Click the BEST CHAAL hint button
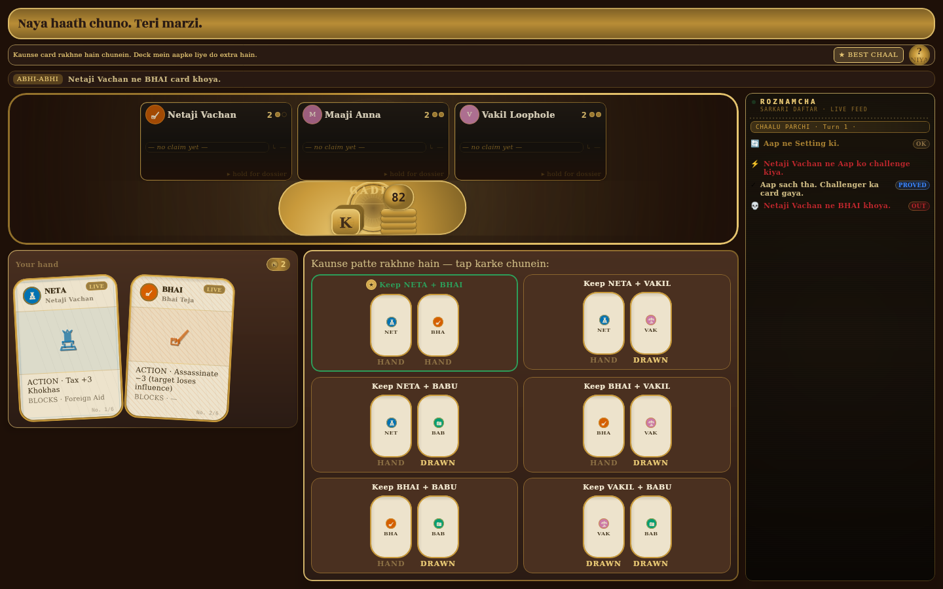The image size is (943, 589). [868, 55]
